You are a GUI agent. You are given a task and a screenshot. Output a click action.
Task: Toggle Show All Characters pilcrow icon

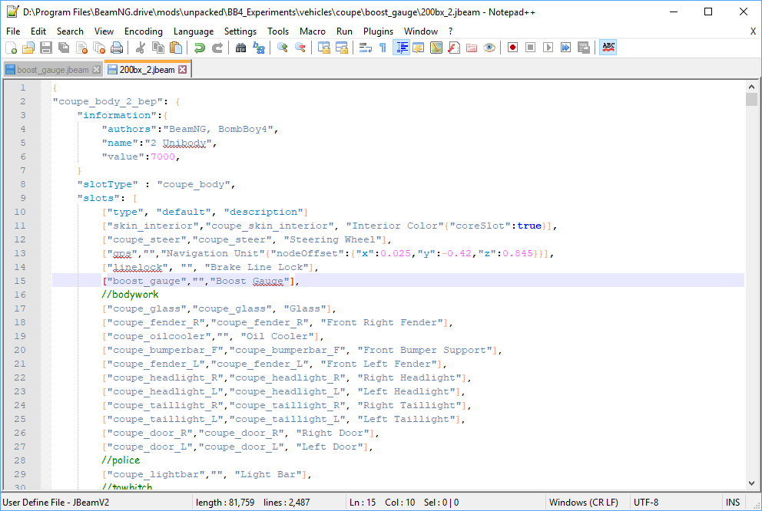coord(383,48)
